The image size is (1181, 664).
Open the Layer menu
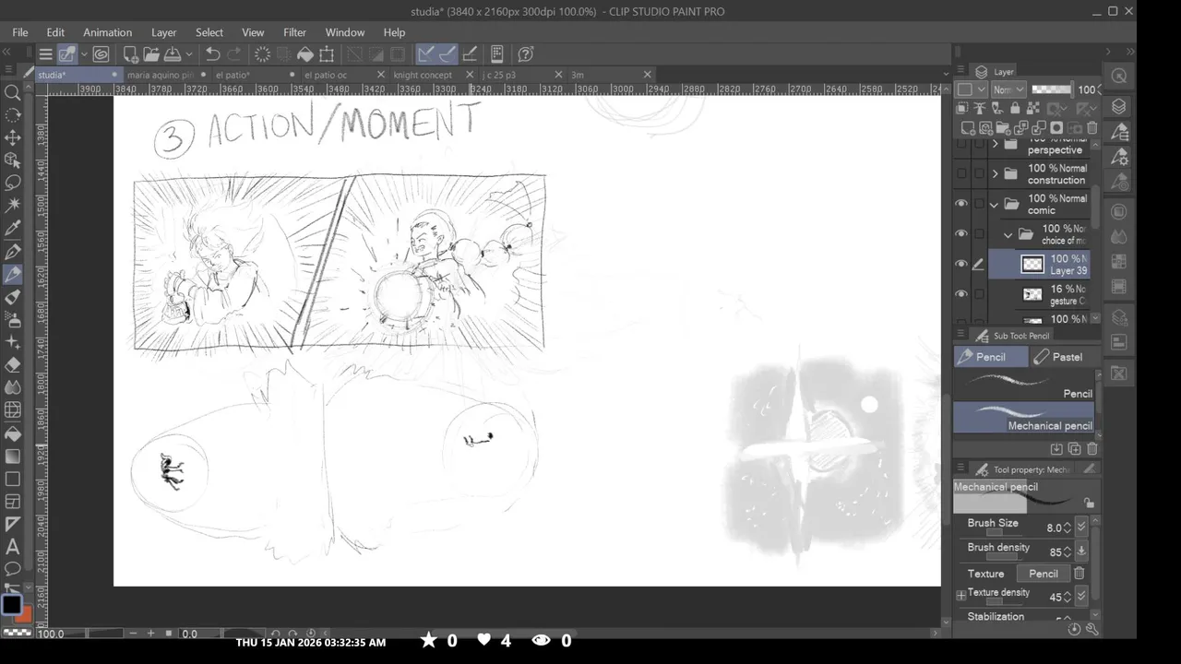click(163, 32)
